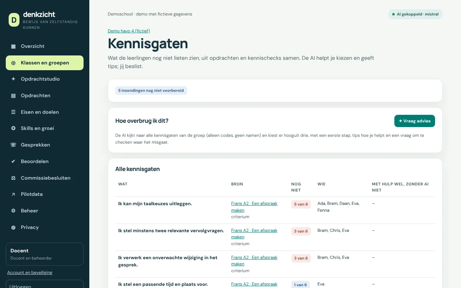Image resolution: width=461 pixels, height=288 pixels.
Task: Click the Privacy globe icon
Action: (x=13, y=228)
